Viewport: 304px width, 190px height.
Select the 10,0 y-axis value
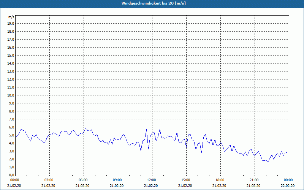coord(11,95)
